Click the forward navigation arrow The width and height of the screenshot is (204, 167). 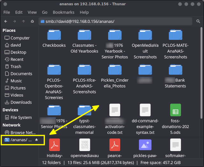tap(15, 21)
